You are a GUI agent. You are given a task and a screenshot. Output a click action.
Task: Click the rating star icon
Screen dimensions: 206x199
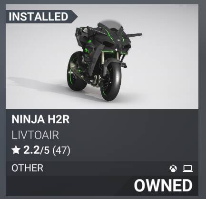tap(16, 150)
